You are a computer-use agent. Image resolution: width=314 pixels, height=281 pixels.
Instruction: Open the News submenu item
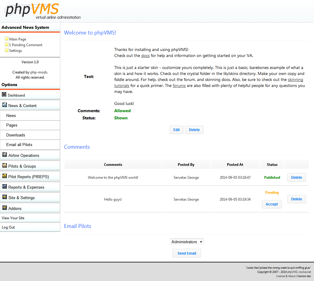[30, 115]
